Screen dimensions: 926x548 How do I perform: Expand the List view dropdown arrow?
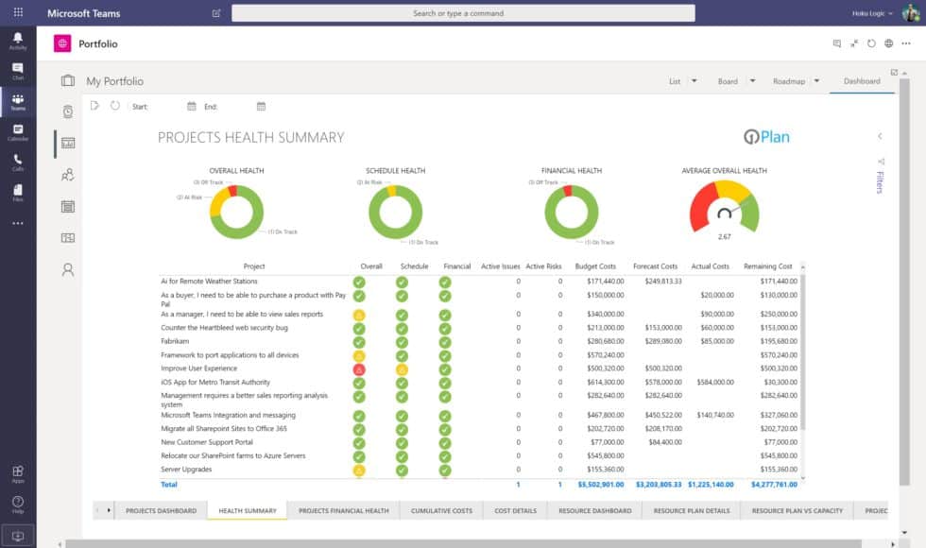click(x=694, y=81)
